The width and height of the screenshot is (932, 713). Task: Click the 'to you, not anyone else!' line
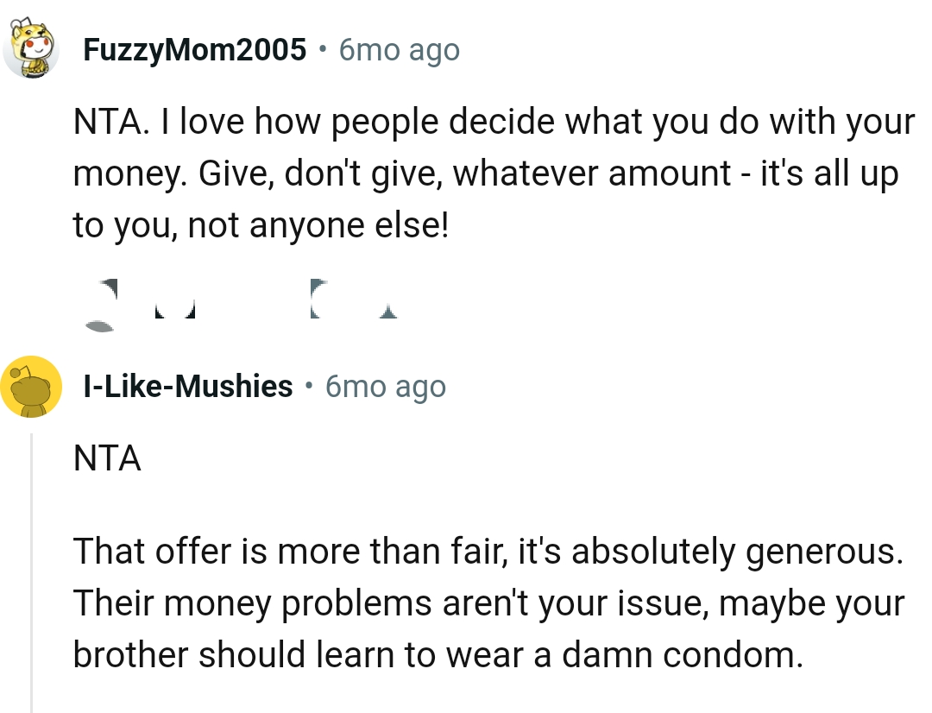coord(261,225)
